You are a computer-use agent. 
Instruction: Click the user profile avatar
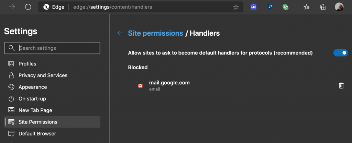coord(339,7)
